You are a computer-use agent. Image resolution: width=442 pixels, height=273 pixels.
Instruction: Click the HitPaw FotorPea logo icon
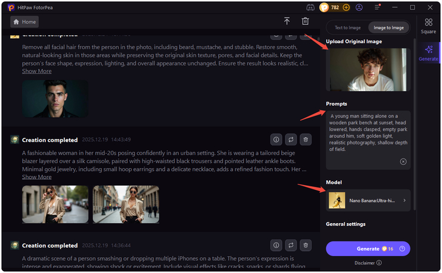(x=11, y=8)
